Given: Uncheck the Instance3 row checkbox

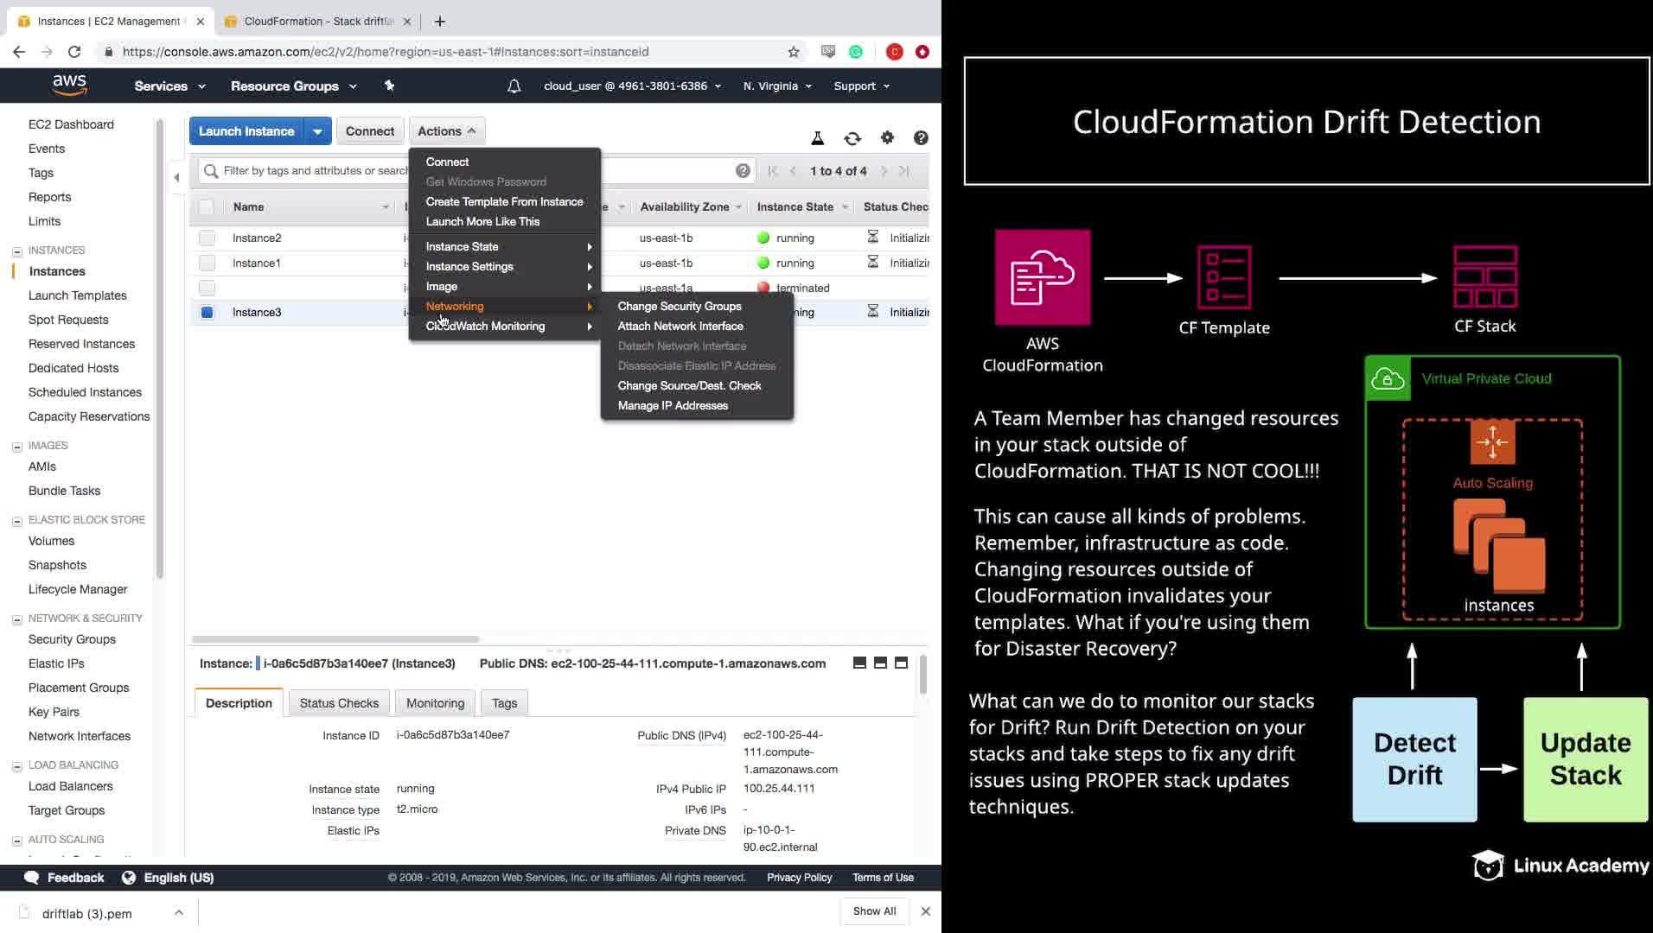Looking at the screenshot, I should point(207,313).
